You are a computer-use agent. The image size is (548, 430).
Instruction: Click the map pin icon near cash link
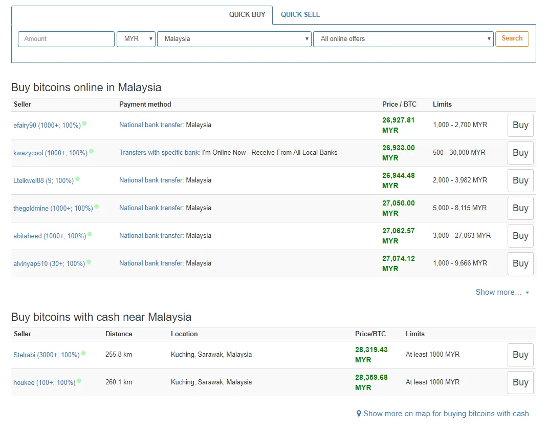click(x=359, y=414)
